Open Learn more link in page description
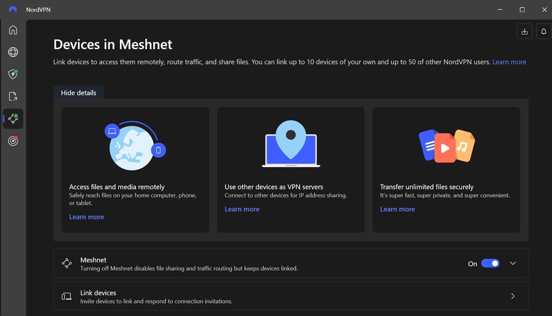The height and width of the screenshot is (316, 552). [509, 62]
